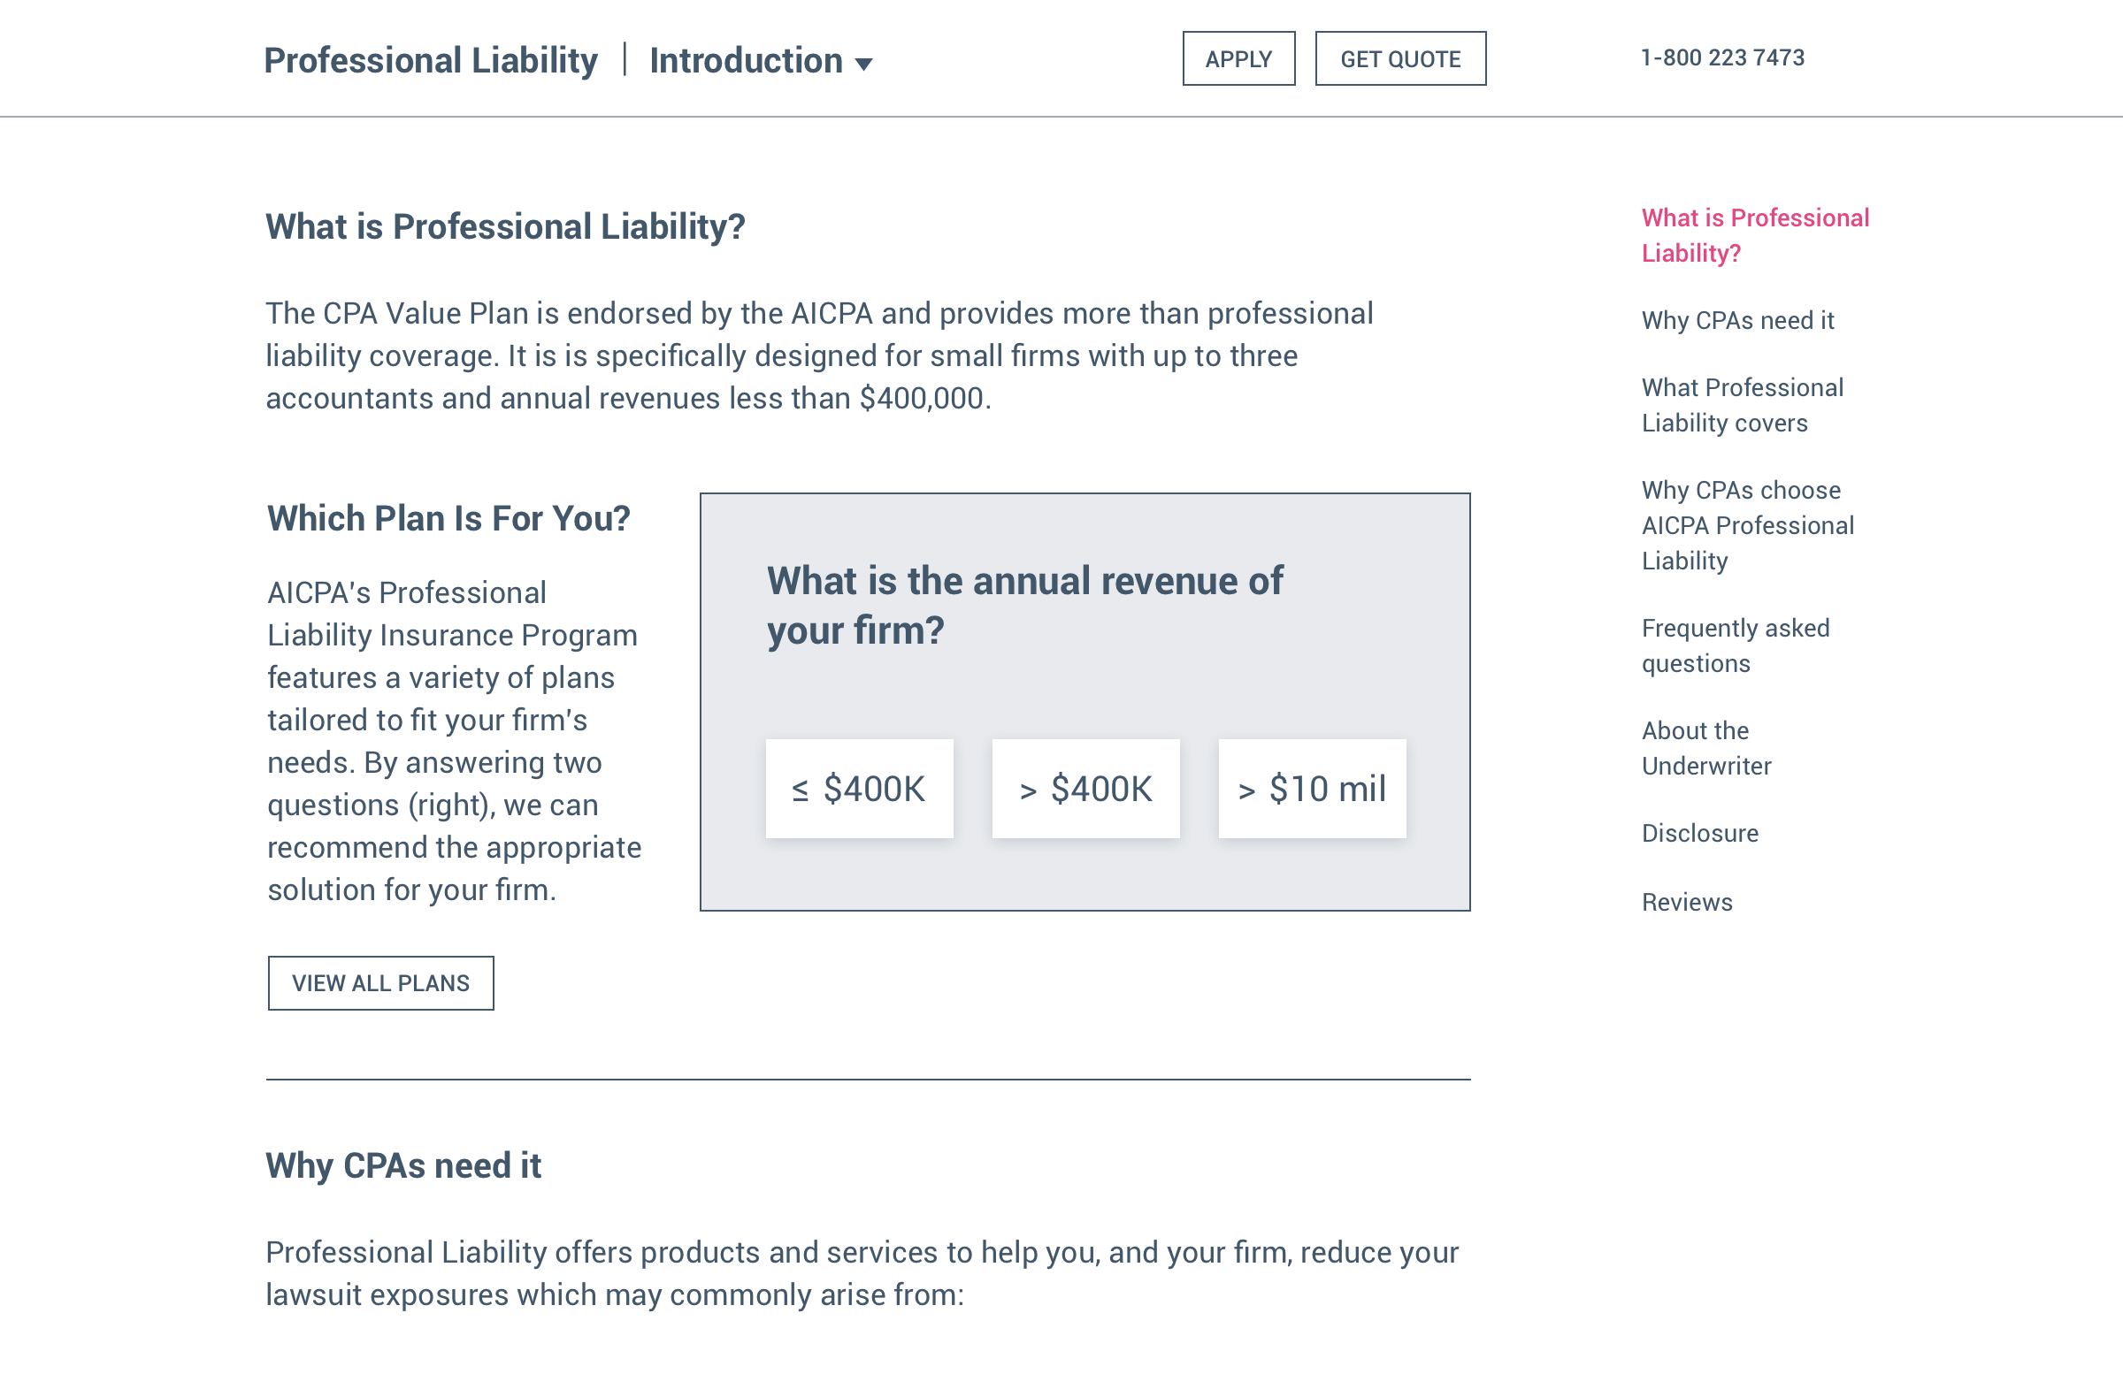
Task: Go to 'Why CPAs need it' sidebar link
Action: coord(1736,320)
